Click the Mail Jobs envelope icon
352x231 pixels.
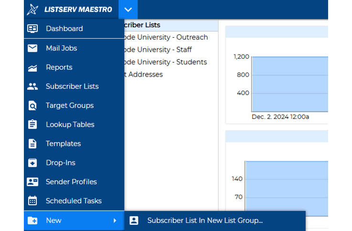[32, 48]
